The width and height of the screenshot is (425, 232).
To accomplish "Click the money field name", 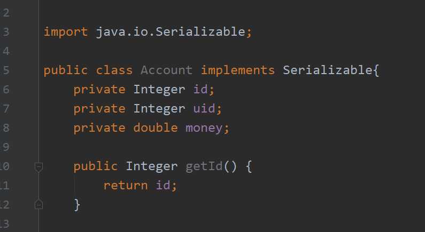I will [x=204, y=128].
